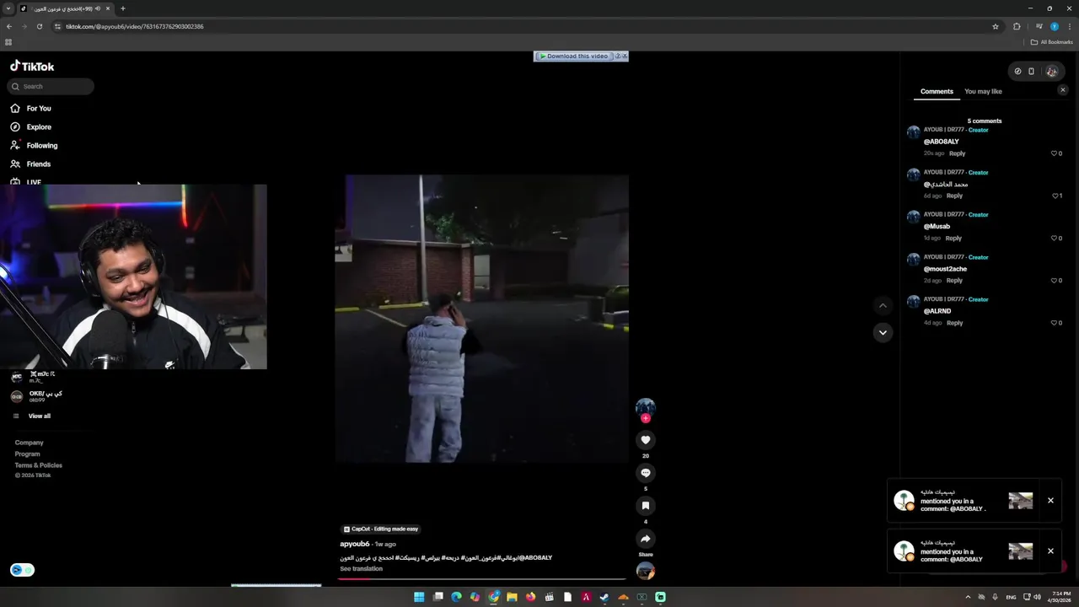The width and height of the screenshot is (1079, 607).
Task: Dismiss the upper mention notification
Action: click(x=1050, y=501)
